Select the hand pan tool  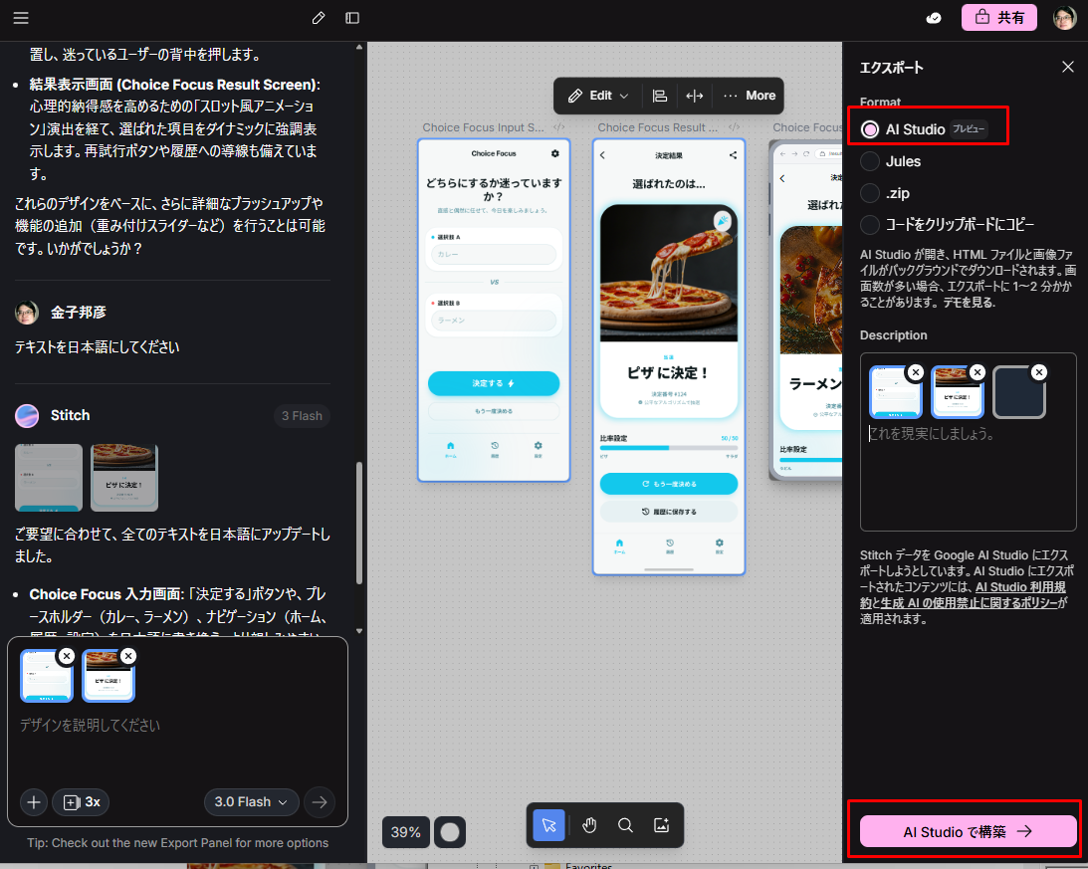pyautogui.click(x=588, y=825)
